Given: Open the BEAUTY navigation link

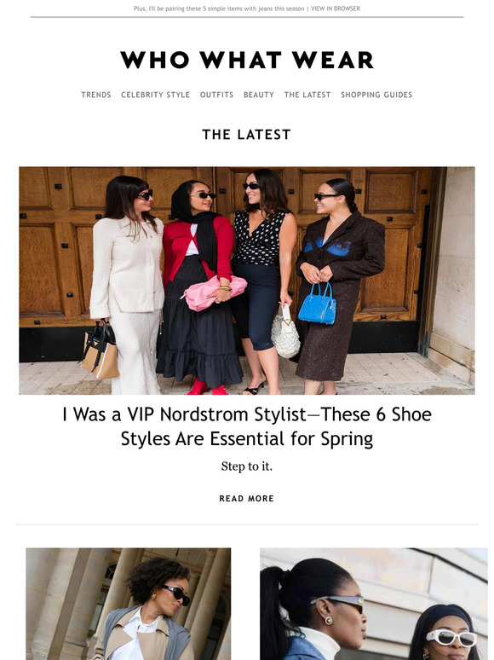Looking at the screenshot, I should coord(259,95).
